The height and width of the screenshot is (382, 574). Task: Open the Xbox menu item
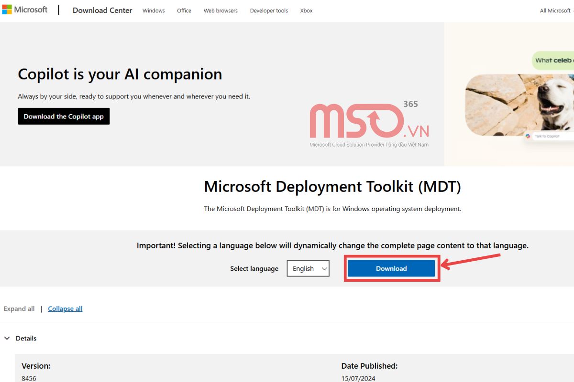point(307,11)
